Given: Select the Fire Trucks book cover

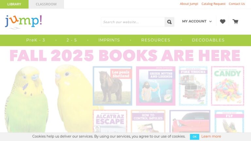Looking at the screenshot, I should pyautogui.click(x=193, y=86).
